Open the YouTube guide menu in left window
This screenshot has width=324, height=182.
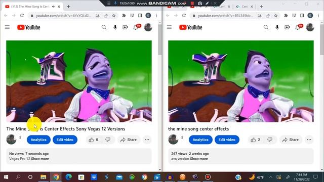[x=7, y=27]
